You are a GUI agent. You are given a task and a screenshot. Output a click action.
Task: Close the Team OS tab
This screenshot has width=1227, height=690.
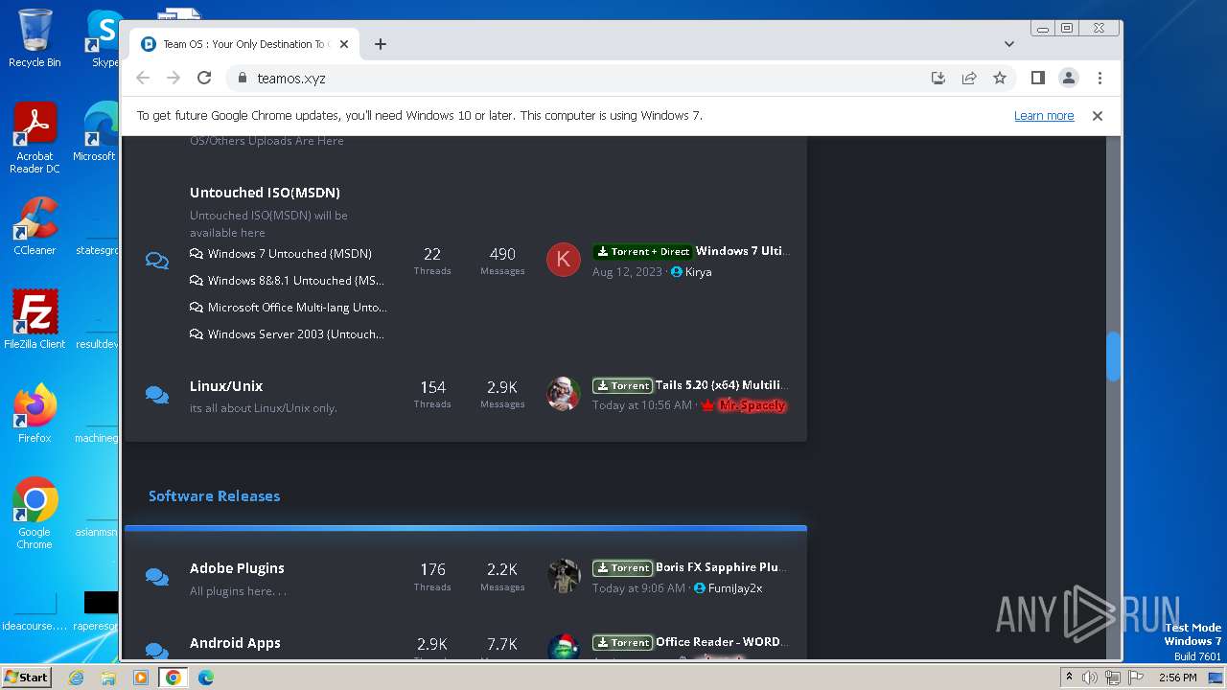click(x=344, y=44)
